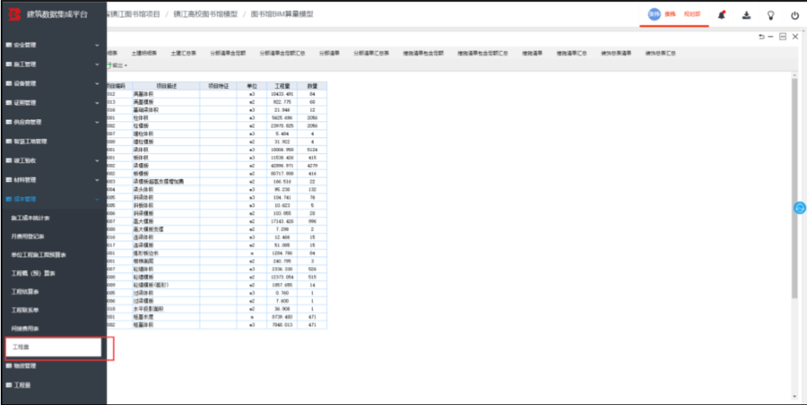807x405 pixels.
Task: Switch to the 分部清单汇总表 tab
Action: 371,53
